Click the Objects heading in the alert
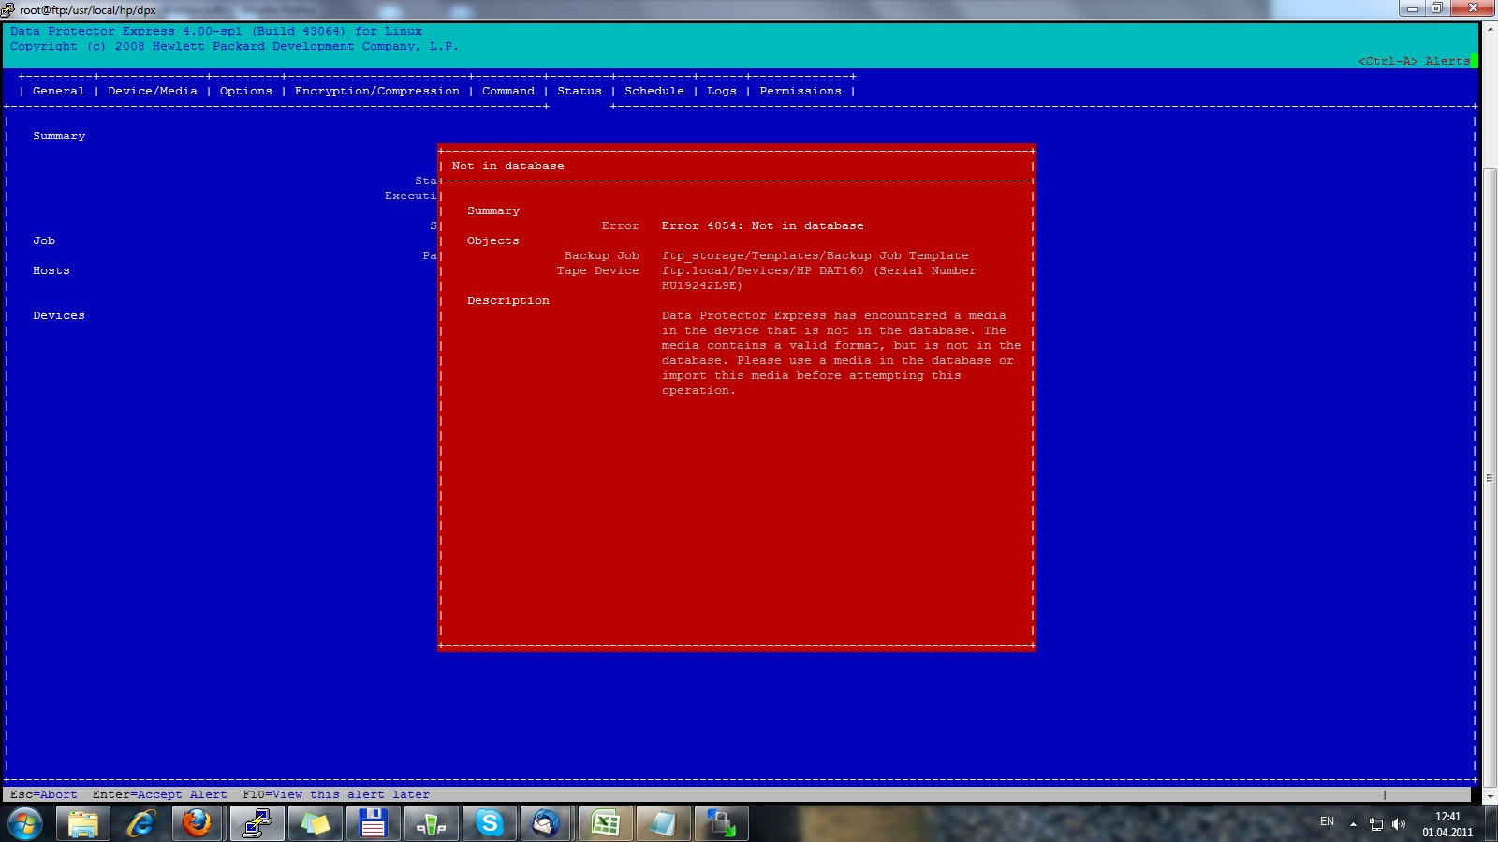The height and width of the screenshot is (842, 1498). pyautogui.click(x=493, y=240)
